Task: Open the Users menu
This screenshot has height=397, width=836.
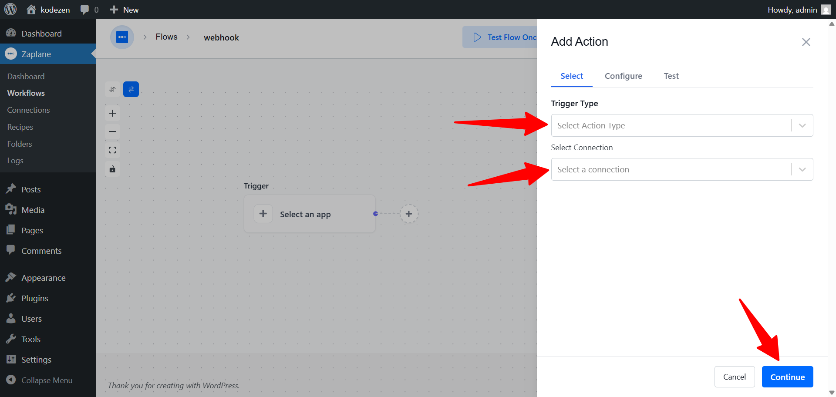Action: [48, 319]
